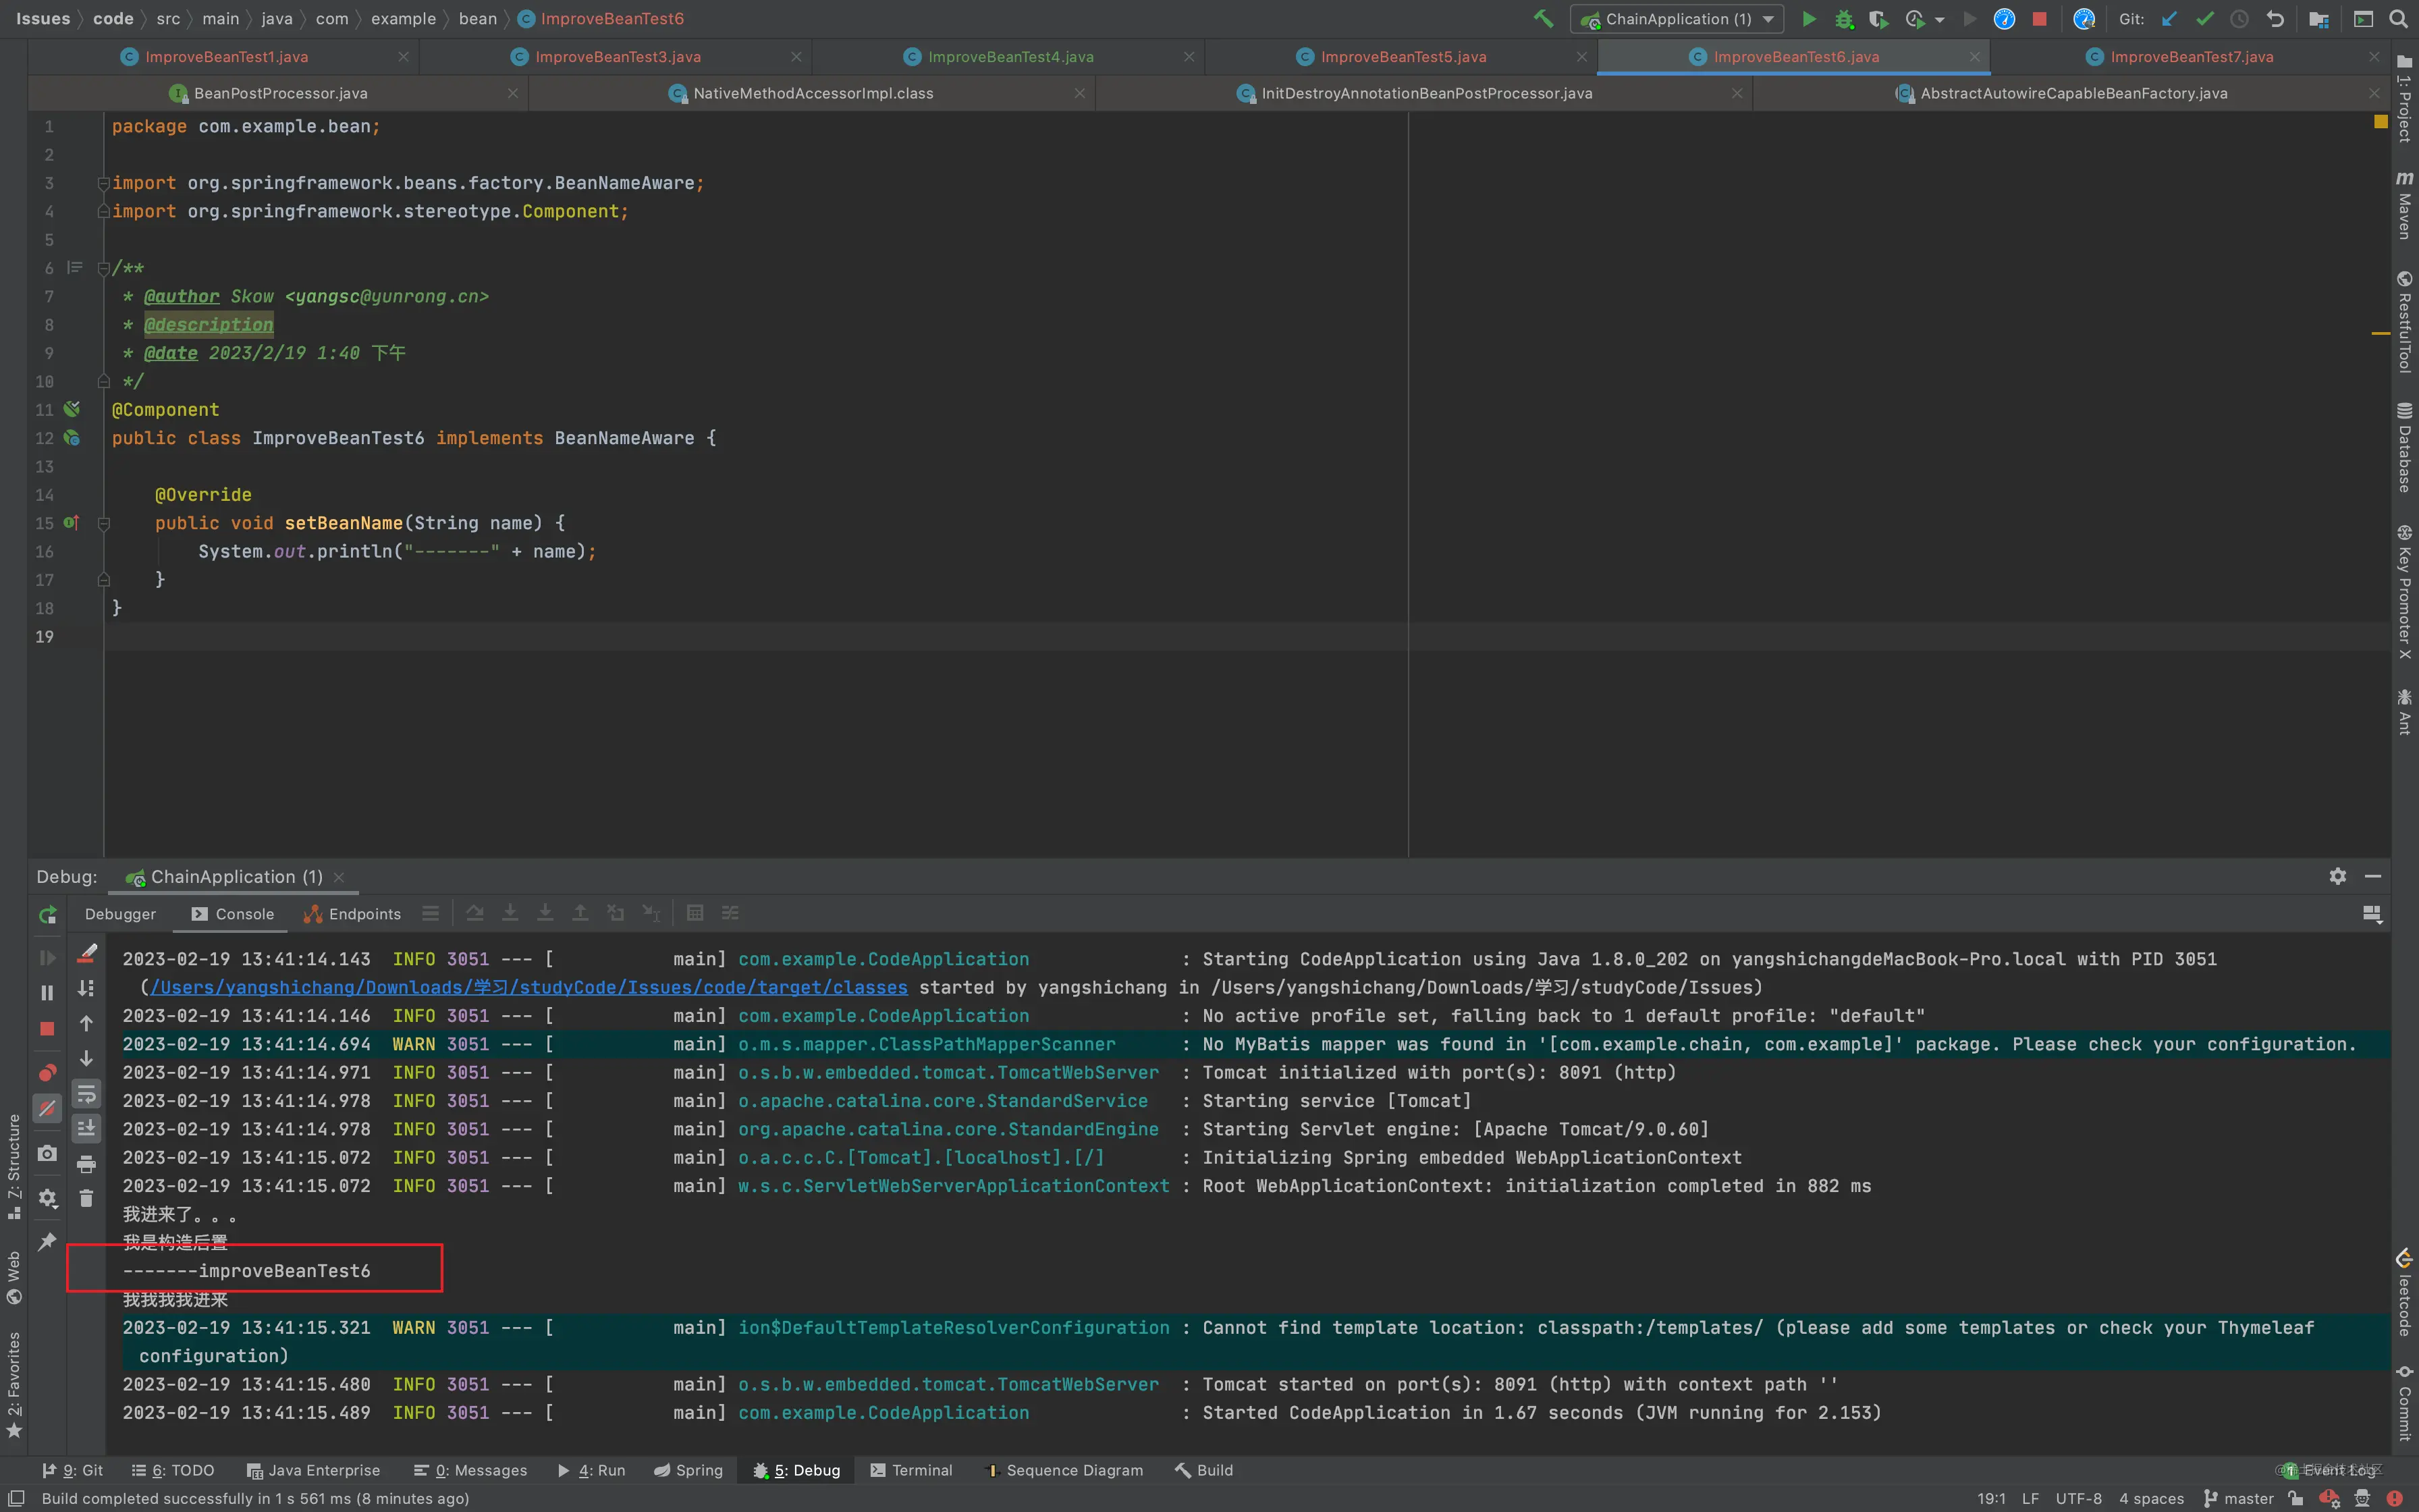2419x1512 pixels.
Task: Open the Terminal tool window button
Action: coord(910,1470)
